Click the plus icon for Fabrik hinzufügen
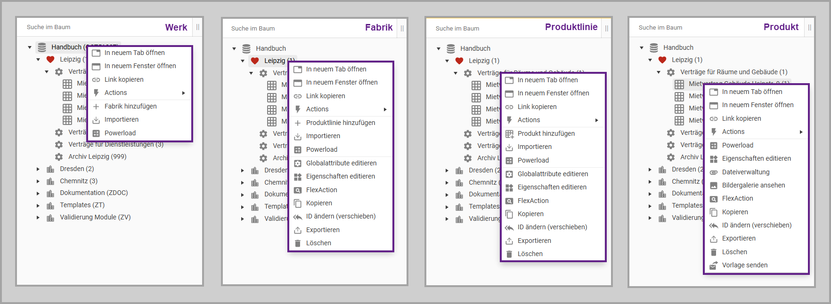Screen dimensions: 831x304 tap(96, 107)
